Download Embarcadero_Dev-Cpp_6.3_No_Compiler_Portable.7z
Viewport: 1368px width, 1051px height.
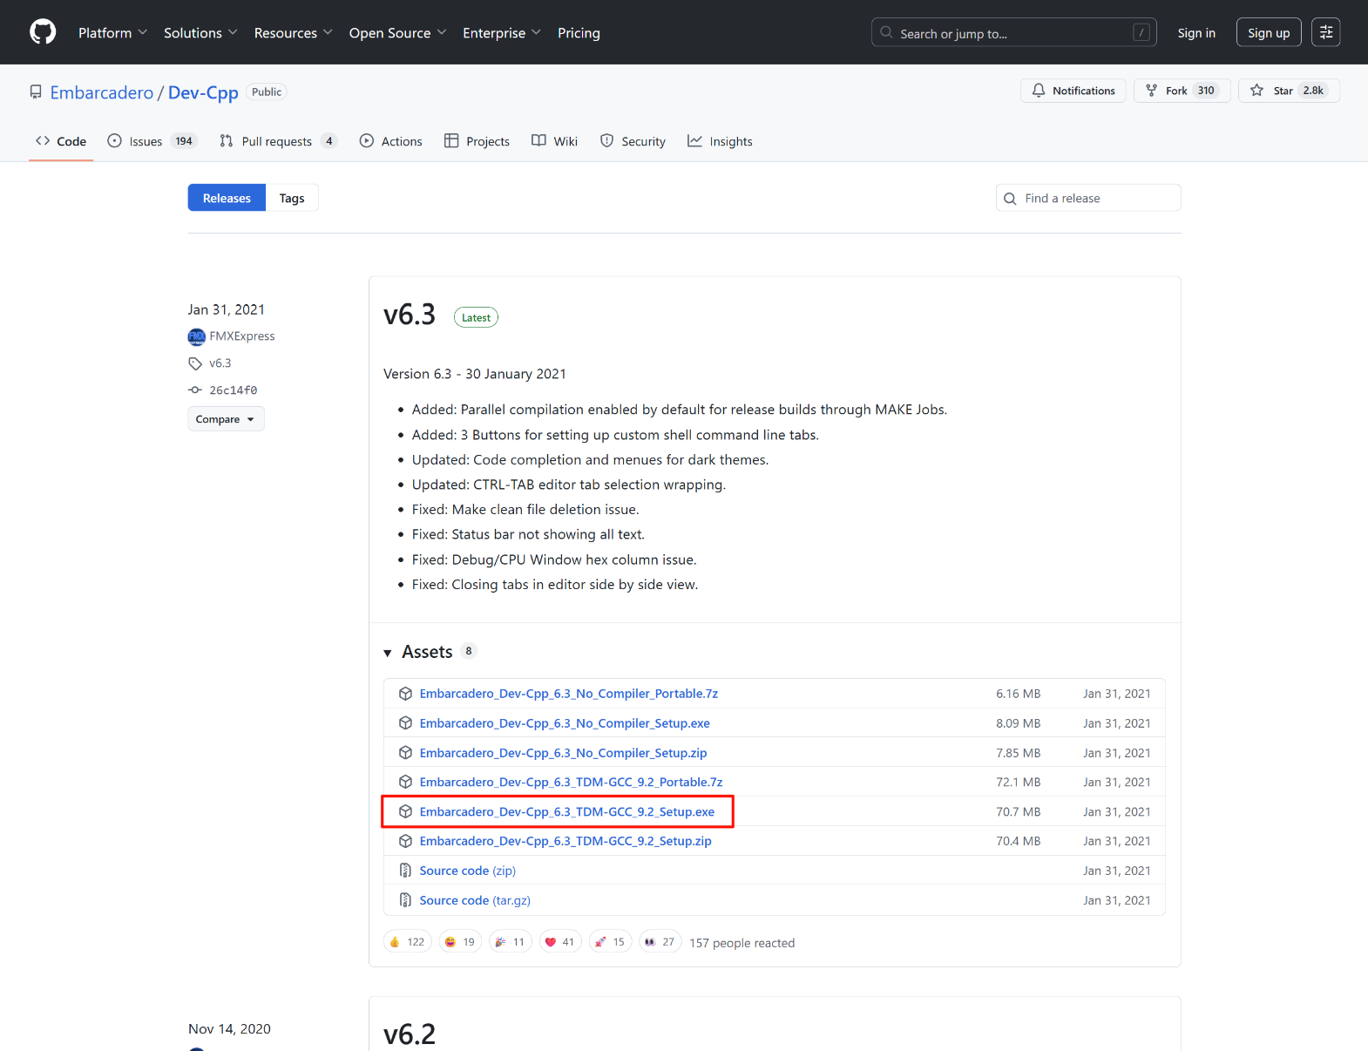point(569,694)
